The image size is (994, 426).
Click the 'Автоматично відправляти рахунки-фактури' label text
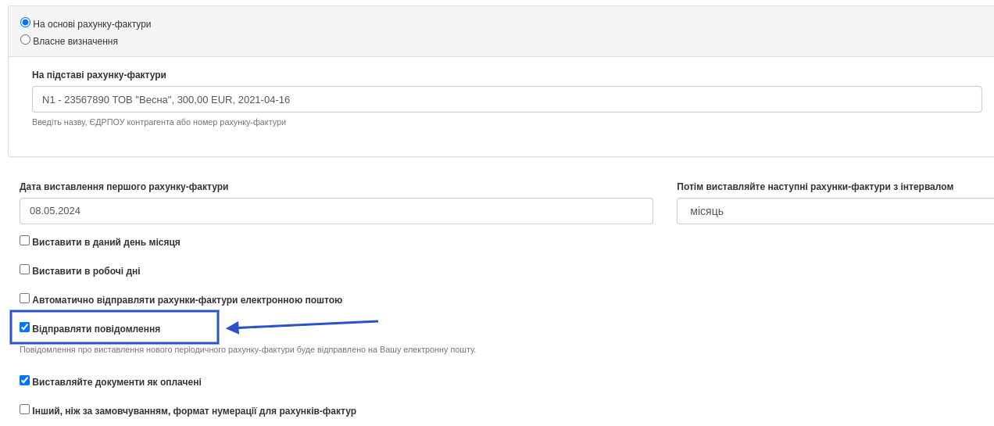tap(188, 300)
